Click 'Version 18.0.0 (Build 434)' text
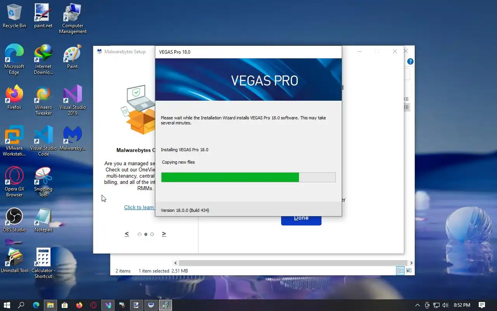497x311 pixels. coord(185,210)
